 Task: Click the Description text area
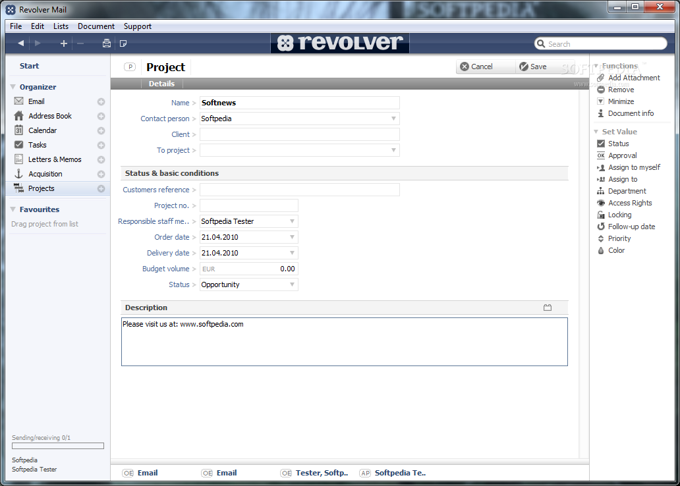click(345, 342)
